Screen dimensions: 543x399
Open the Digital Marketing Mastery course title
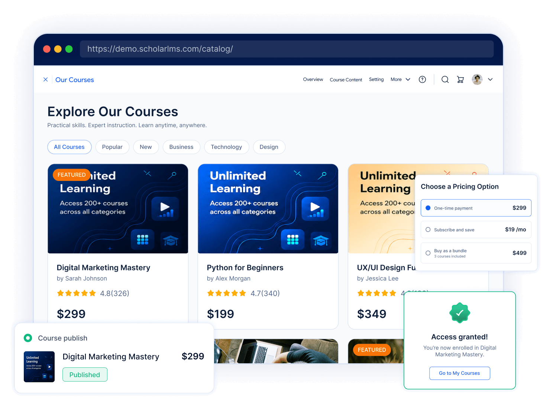[103, 267]
